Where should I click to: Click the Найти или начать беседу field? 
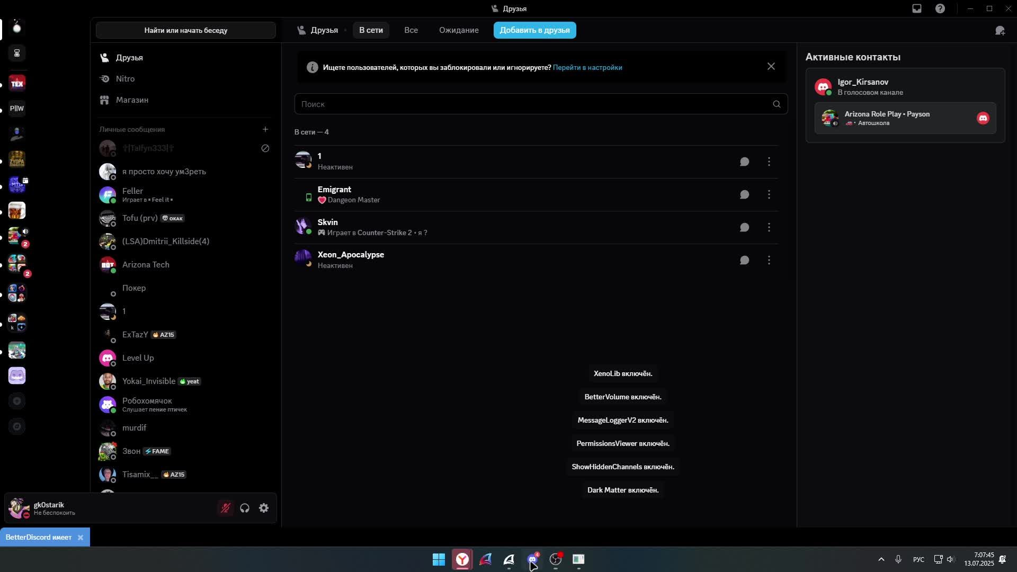click(x=186, y=30)
